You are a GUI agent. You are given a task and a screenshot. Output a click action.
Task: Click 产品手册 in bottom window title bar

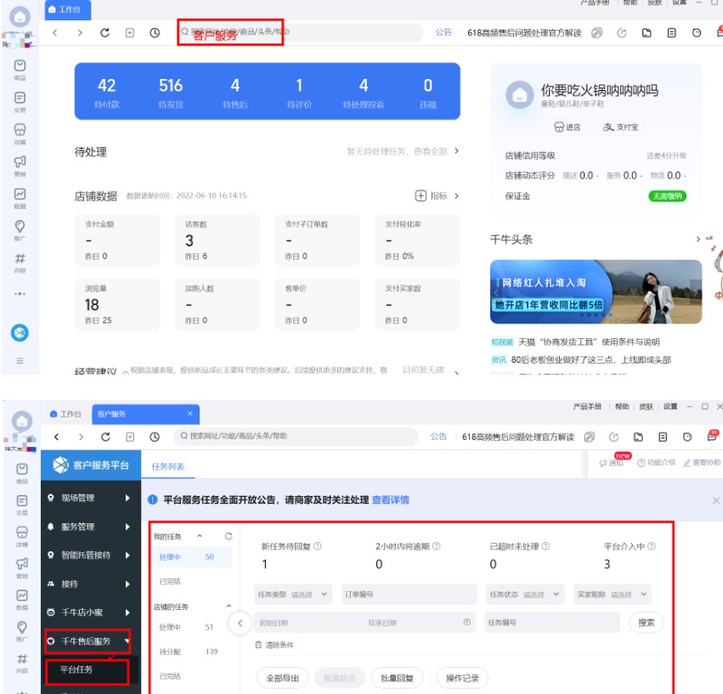pyautogui.click(x=587, y=406)
